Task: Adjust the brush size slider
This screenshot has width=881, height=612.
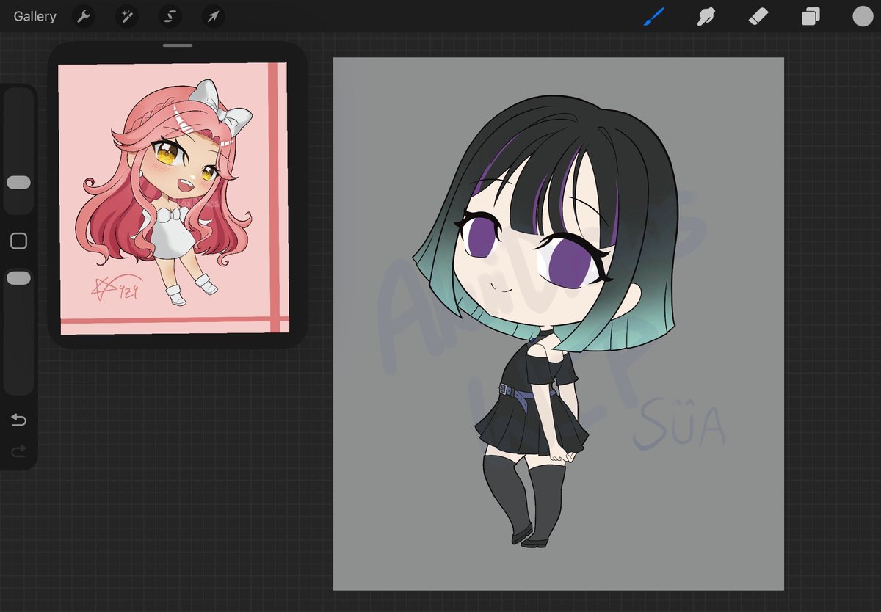Action: click(18, 182)
